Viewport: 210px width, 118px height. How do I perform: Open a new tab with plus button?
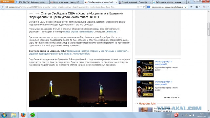tap(189, 2)
